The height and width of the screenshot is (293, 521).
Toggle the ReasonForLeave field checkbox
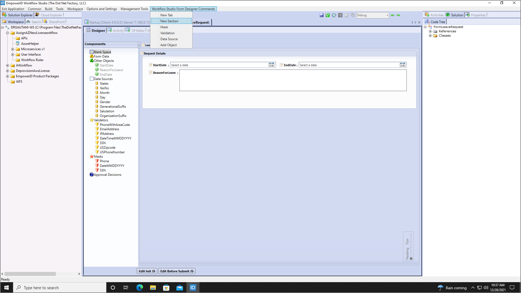[x=151, y=72]
